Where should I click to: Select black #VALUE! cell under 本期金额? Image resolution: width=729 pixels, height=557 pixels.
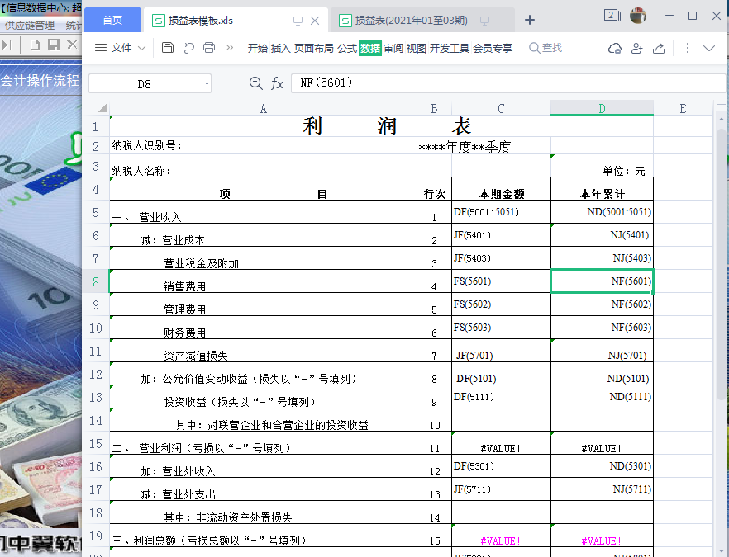point(501,443)
